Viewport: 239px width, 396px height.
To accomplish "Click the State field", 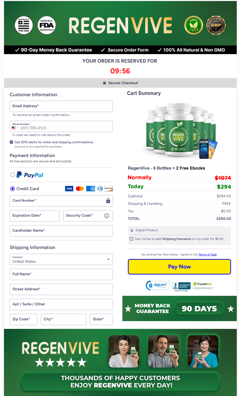I will [x=101, y=319].
